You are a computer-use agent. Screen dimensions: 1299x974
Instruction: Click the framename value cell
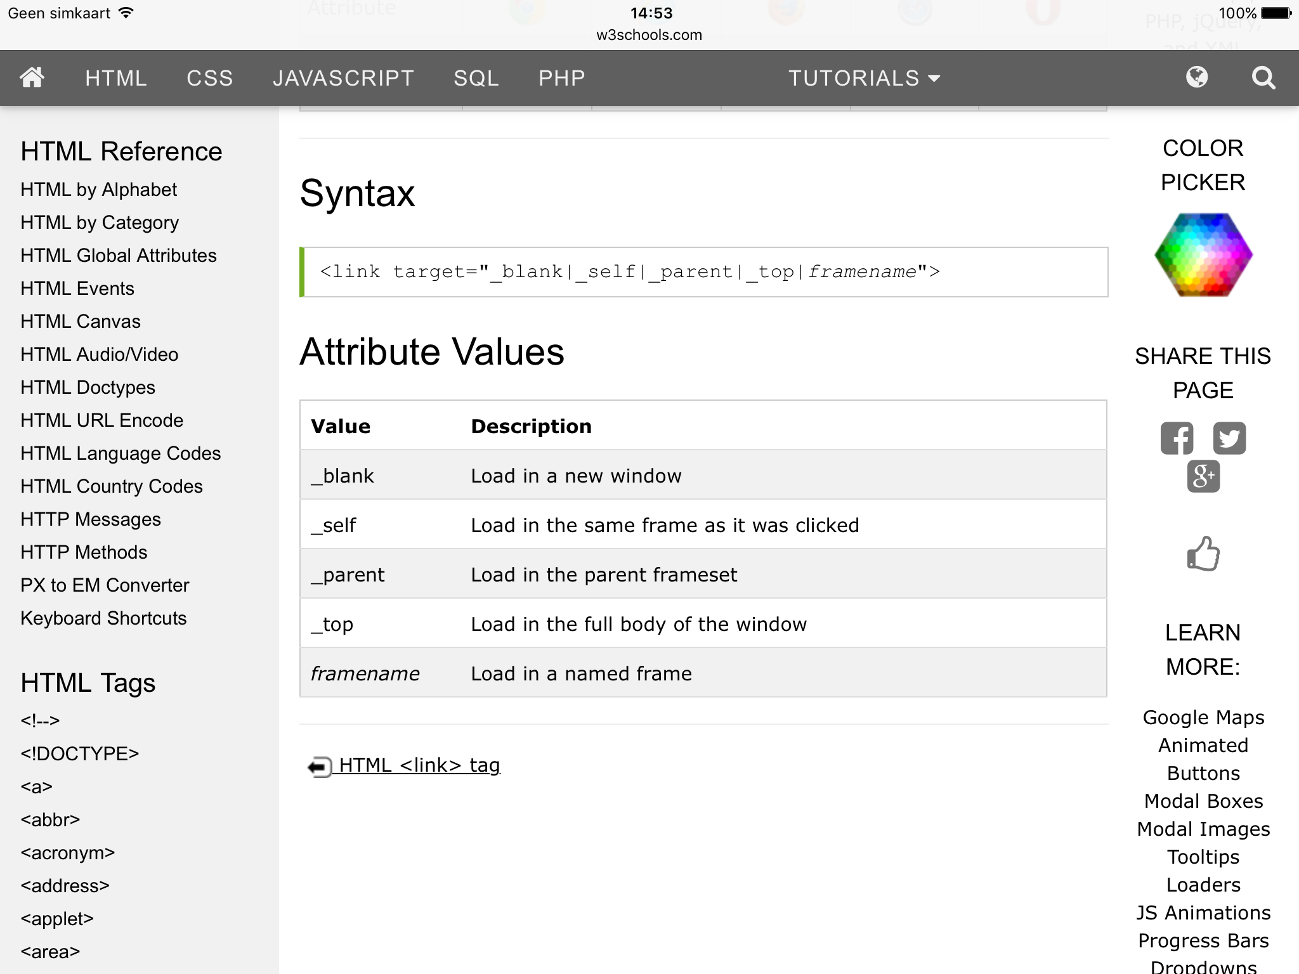point(381,673)
